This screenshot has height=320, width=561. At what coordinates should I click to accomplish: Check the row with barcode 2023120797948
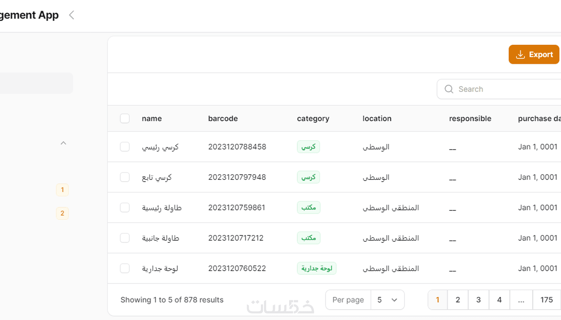point(125,177)
